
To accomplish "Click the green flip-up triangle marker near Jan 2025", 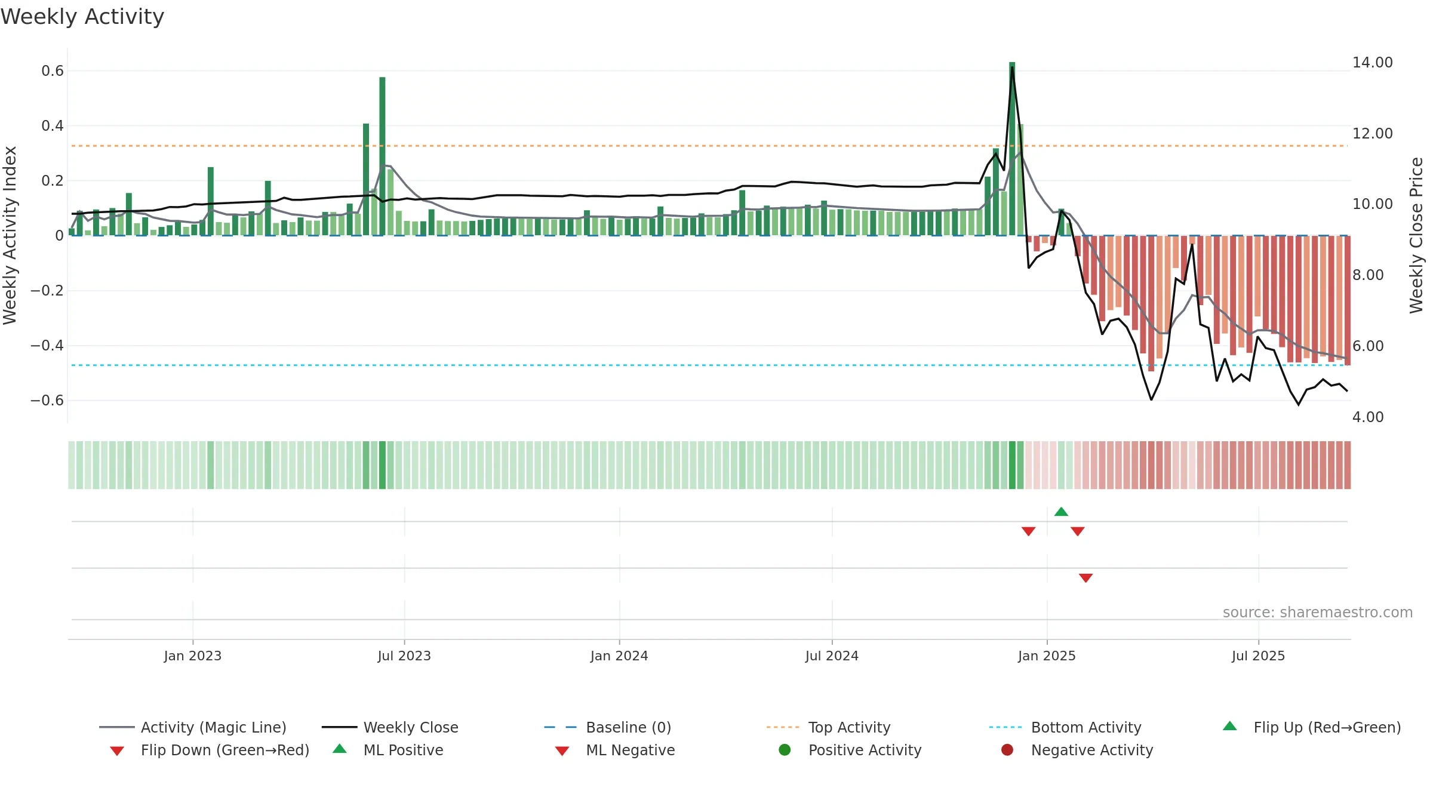I will (1061, 512).
